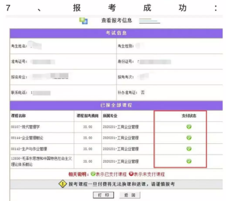
Task: Click the 已报全部课程 section header
Action: coord(116,105)
